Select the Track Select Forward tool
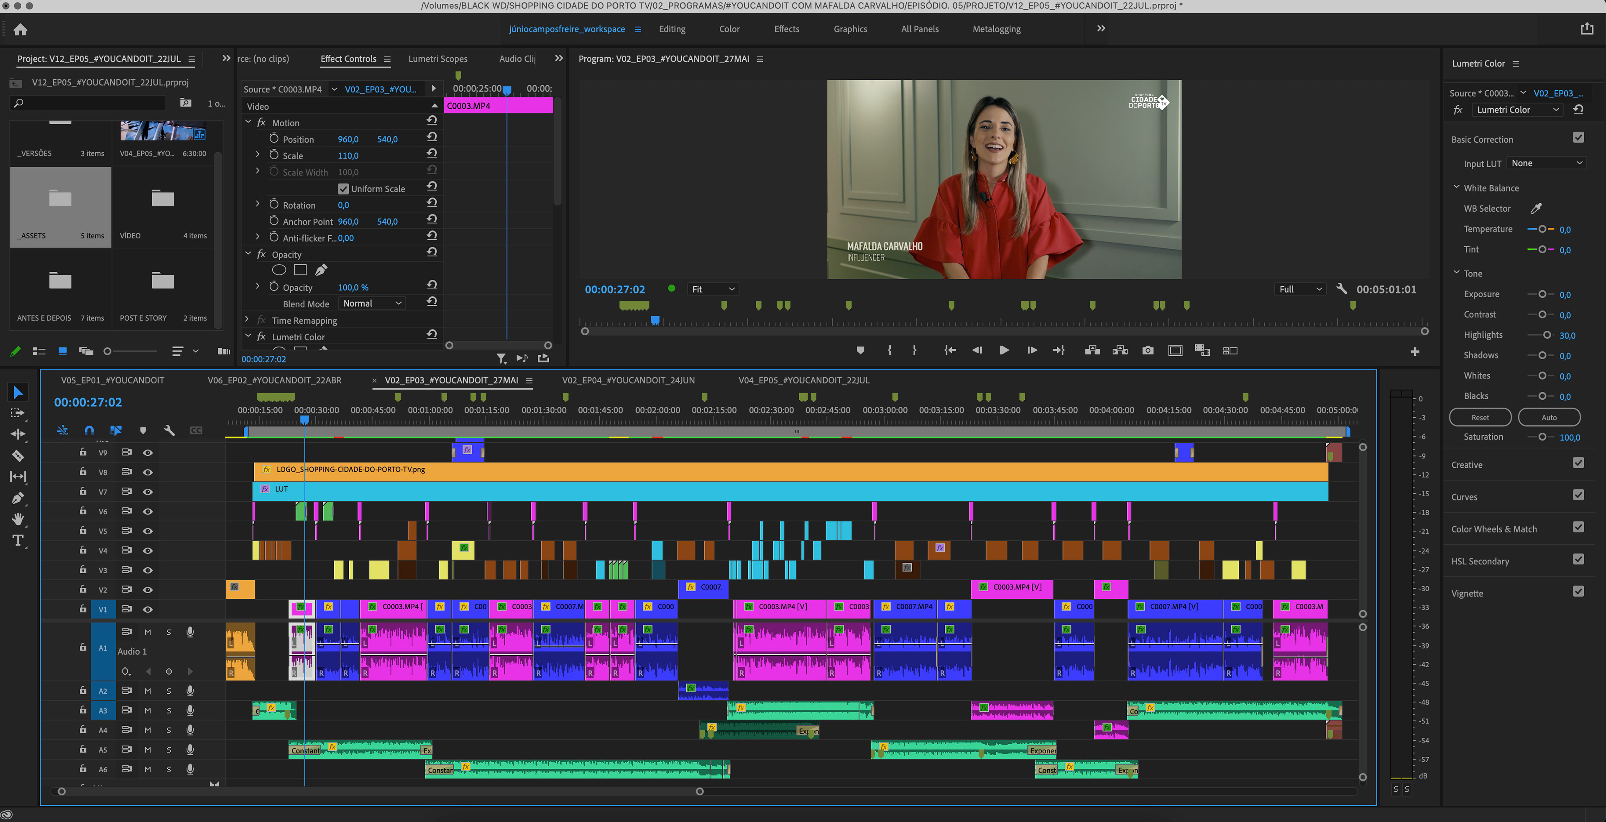Viewport: 1606px width, 822px height. [x=18, y=413]
